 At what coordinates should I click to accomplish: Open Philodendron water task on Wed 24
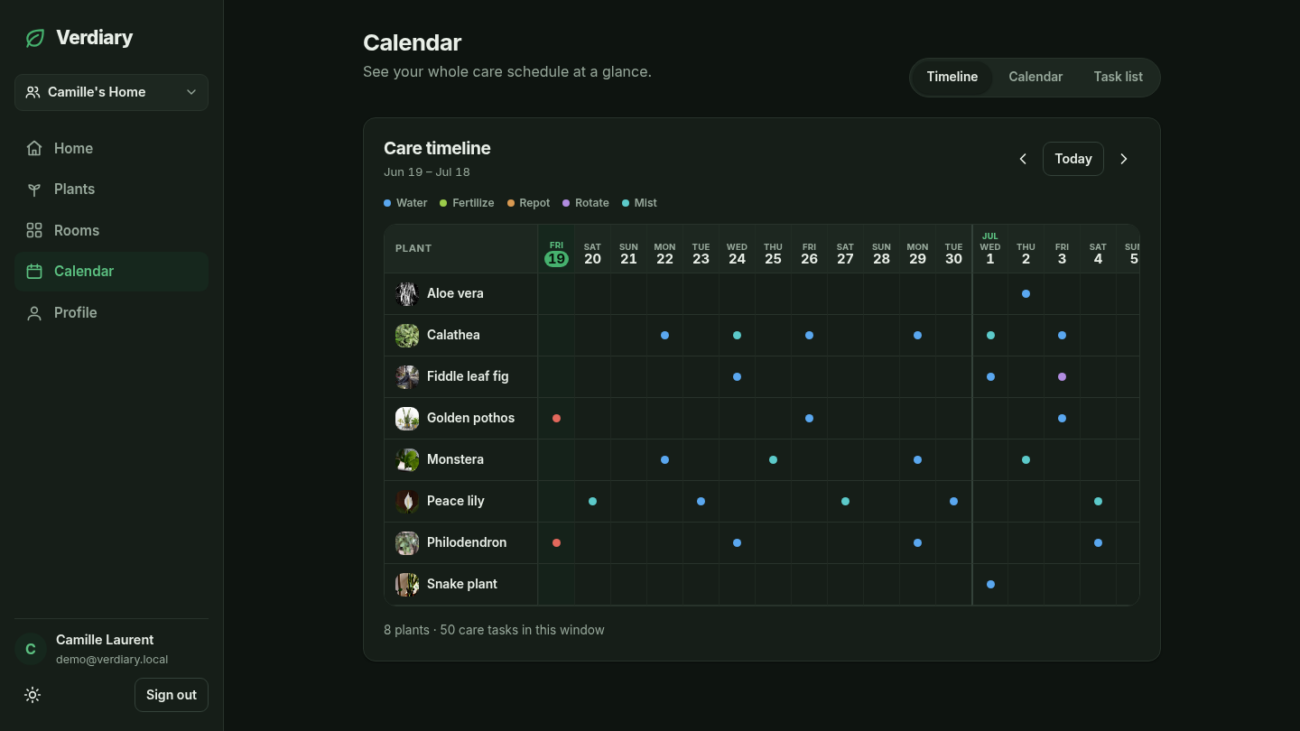[737, 542]
